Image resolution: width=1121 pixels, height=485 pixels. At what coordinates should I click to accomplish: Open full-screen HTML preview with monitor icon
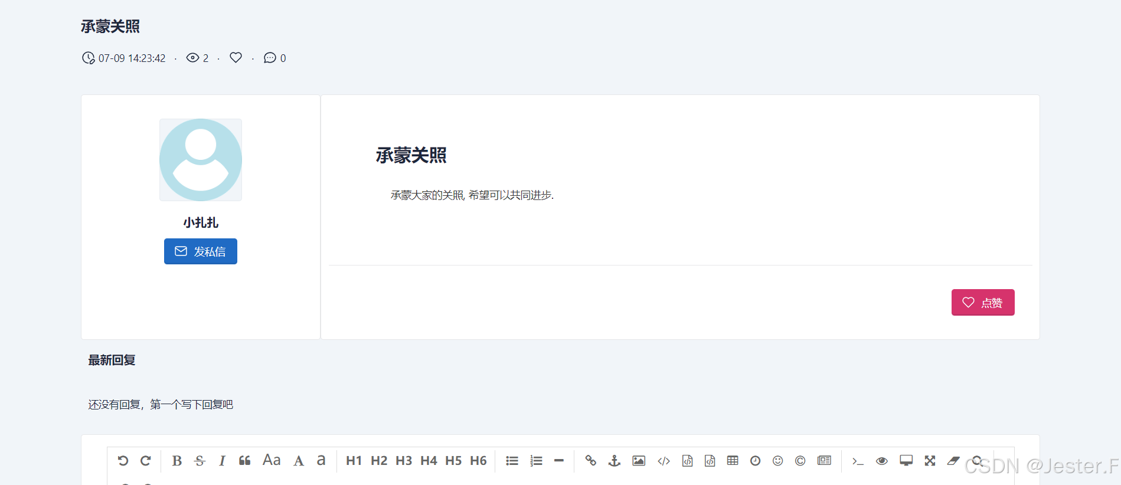click(x=906, y=461)
